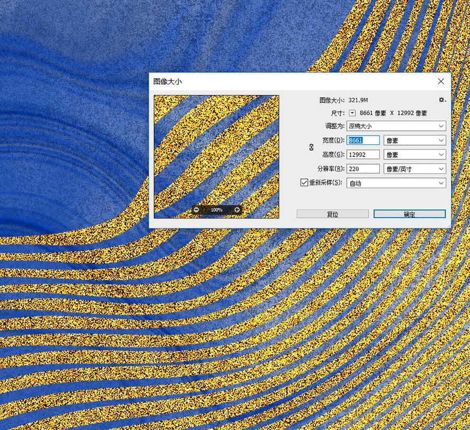Viewport: 470px width, 430px height.
Task: Uncheck the 重新采样 checkbox
Action: [304, 182]
